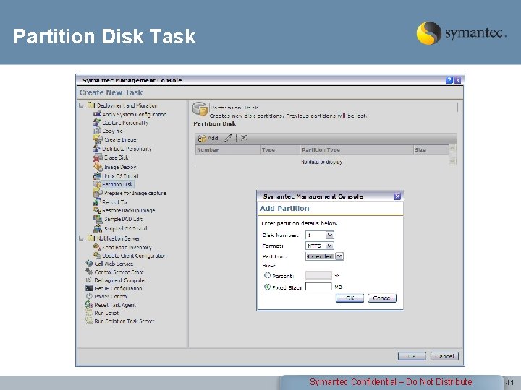Collapse the Deployment and Migration folder

pos(81,105)
